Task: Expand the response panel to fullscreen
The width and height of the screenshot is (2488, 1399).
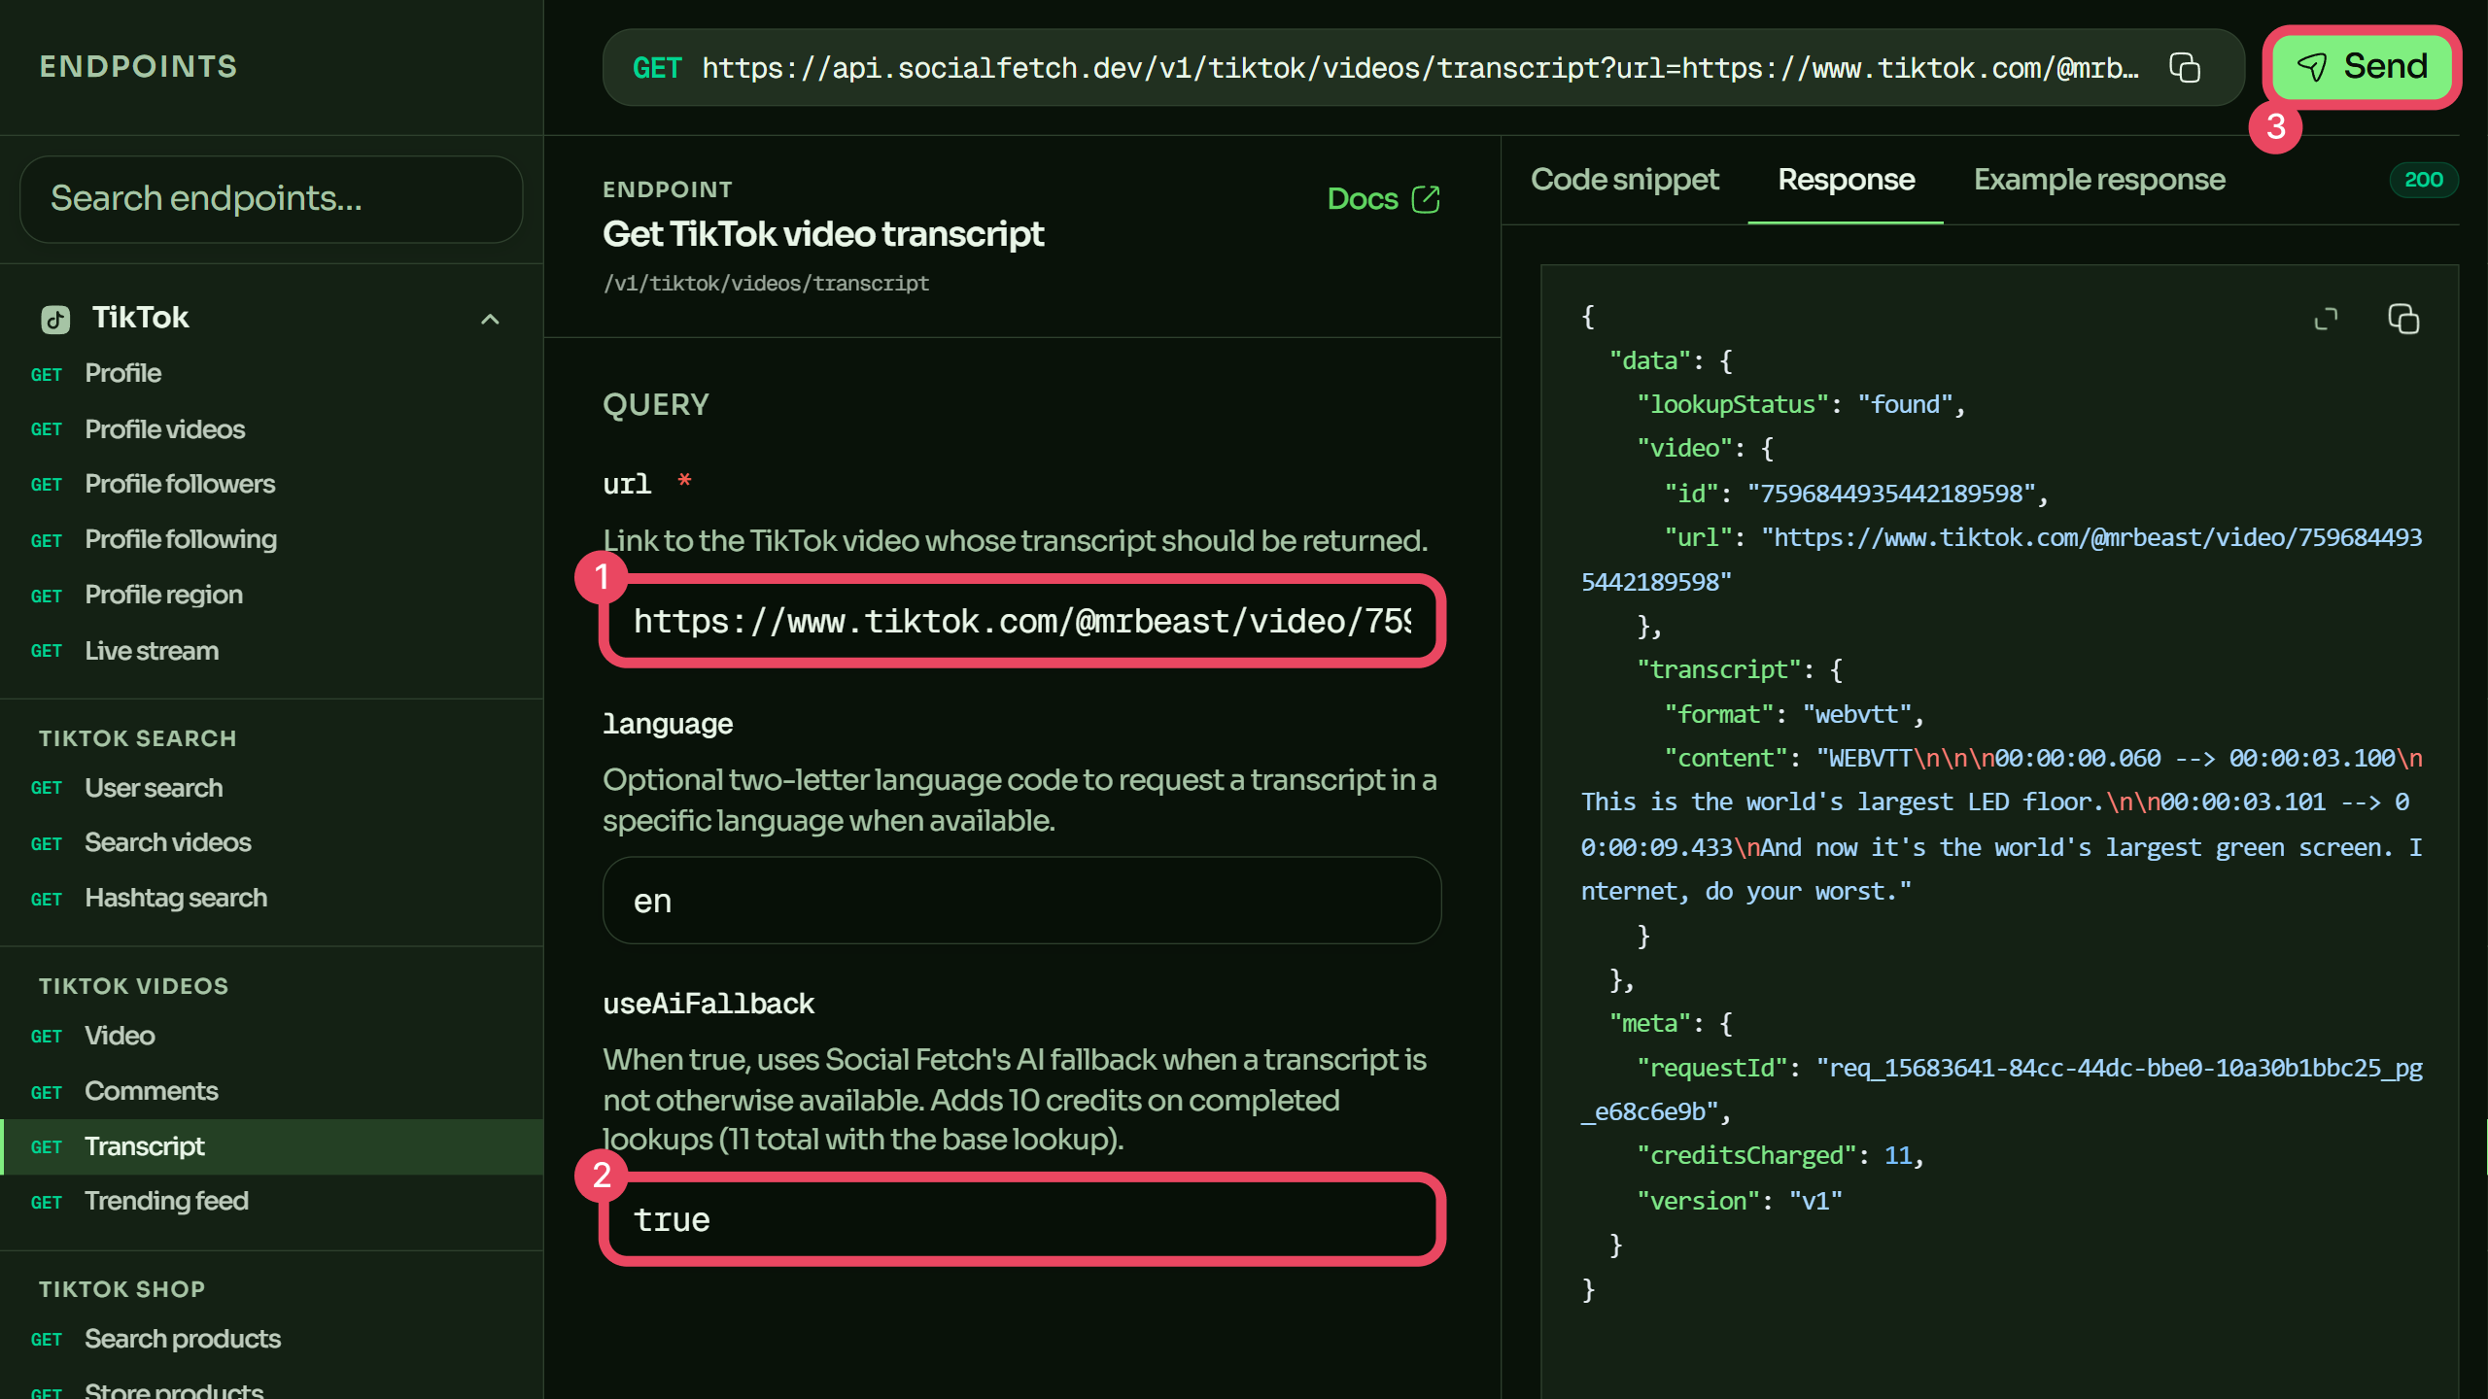Action: [x=2326, y=319]
